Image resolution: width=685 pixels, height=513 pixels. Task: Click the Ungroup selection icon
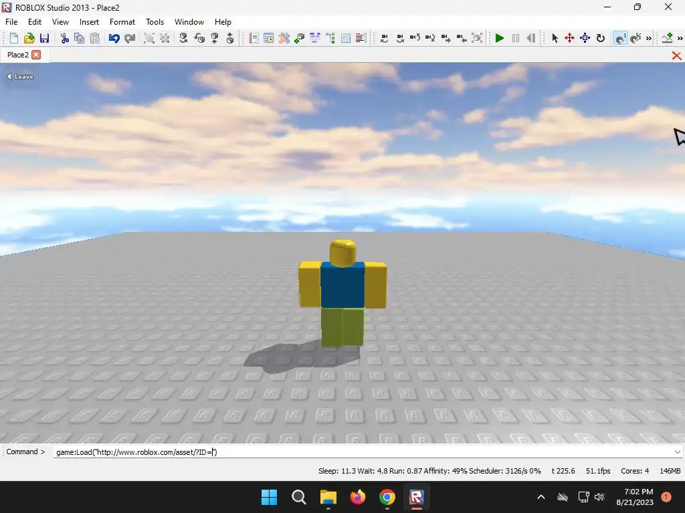(x=165, y=38)
